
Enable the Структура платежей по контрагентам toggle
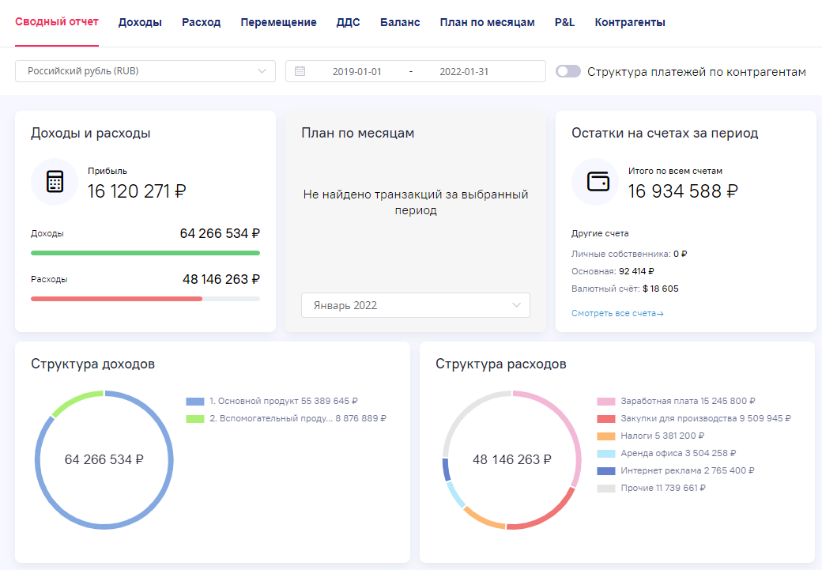[x=567, y=70]
